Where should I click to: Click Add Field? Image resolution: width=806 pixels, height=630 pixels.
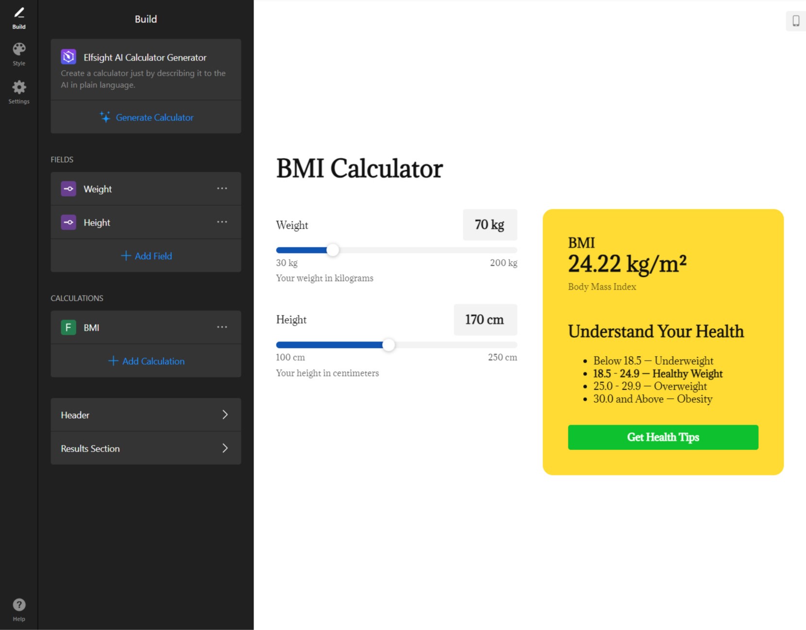point(146,256)
